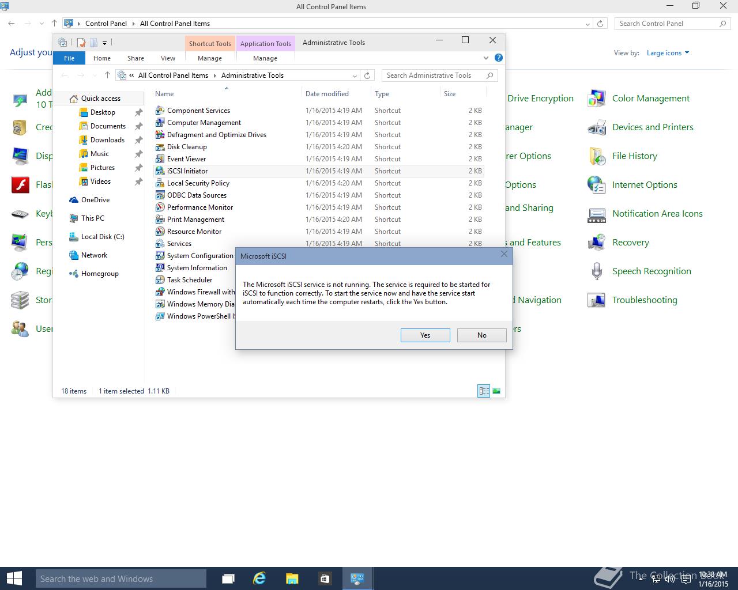Select the Local Security Policy icon
The height and width of the screenshot is (590, 738).
coord(160,183)
